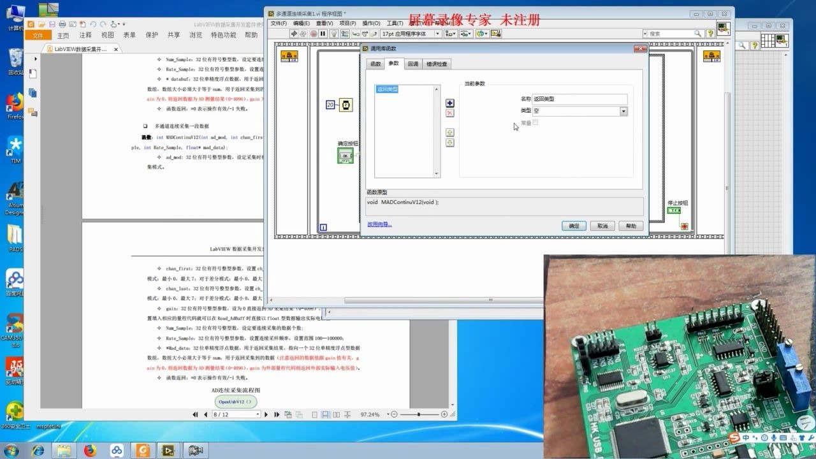Open the 主页 tab in PDF reader

click(63, 35)
